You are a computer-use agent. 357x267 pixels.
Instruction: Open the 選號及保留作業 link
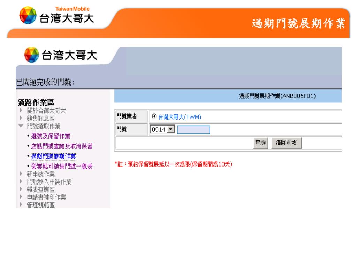[x=51, y=136]
